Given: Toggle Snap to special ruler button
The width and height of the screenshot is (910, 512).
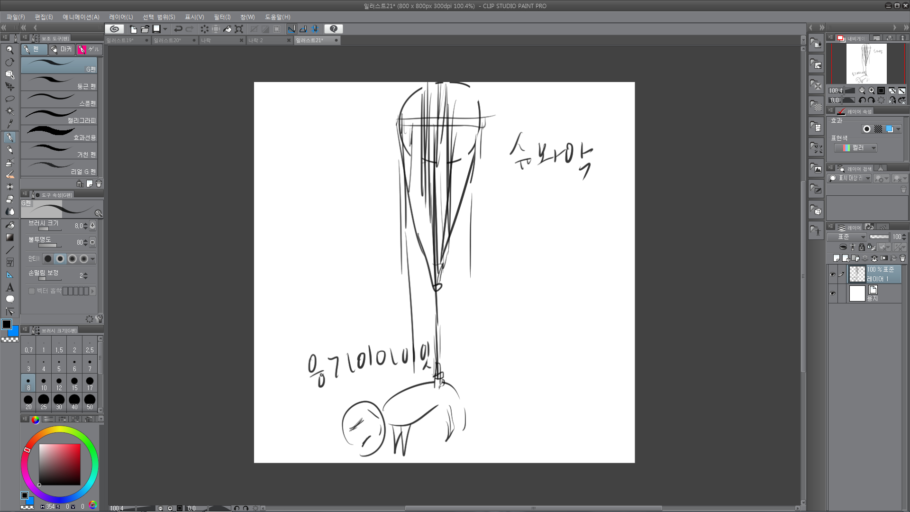Looking at the screenshot, I should pyautogui.click(x=303, y=29).
